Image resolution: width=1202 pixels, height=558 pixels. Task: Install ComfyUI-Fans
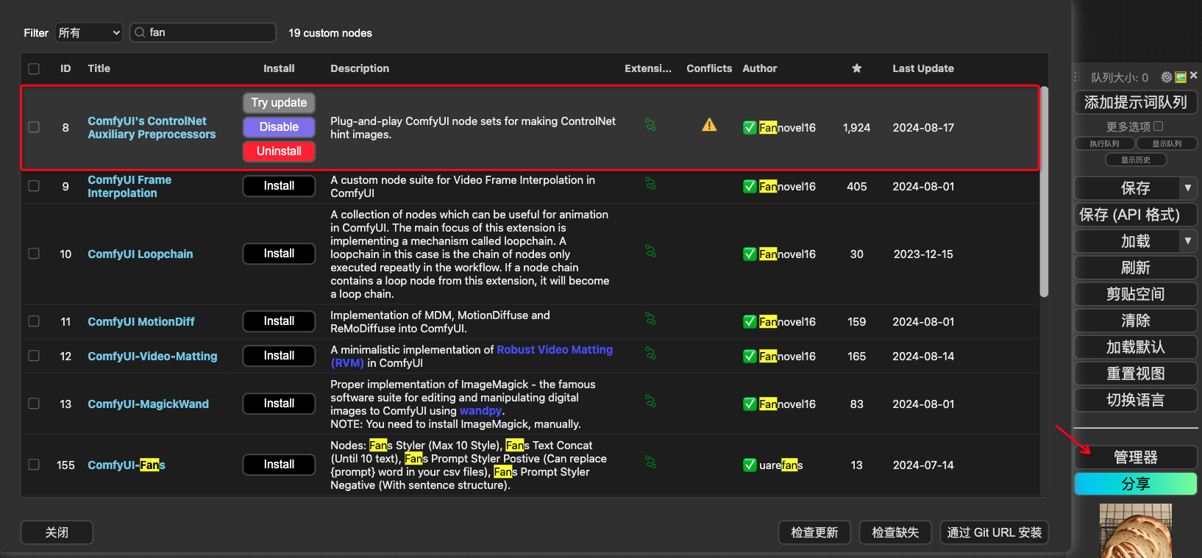[279, 465]
